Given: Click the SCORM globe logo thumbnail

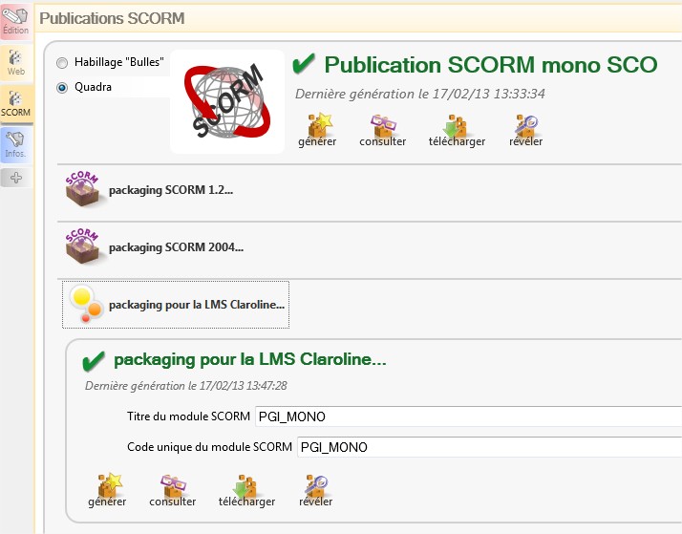Looking at the screenshot, I should [227, 102].
